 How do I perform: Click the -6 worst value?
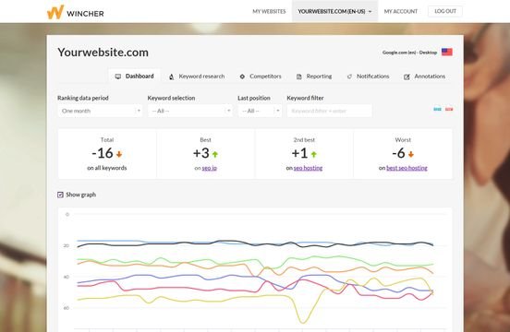click(398, 153)
